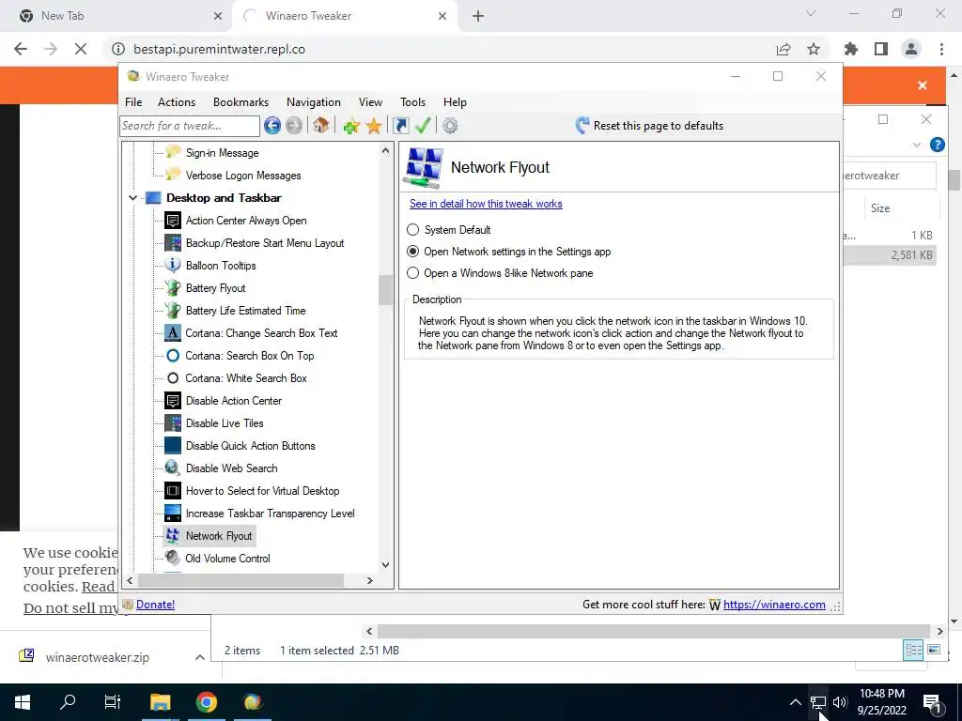Open bookmarks with the gold star icon
The height and width of the screenshot is (721, 962).
[x=374, y=127]
